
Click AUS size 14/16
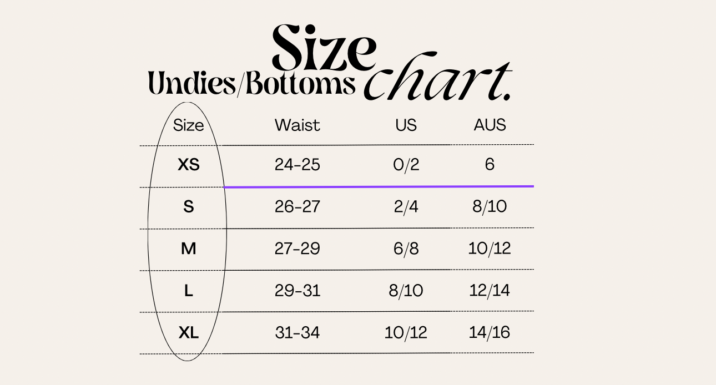[x=490, y=333]
